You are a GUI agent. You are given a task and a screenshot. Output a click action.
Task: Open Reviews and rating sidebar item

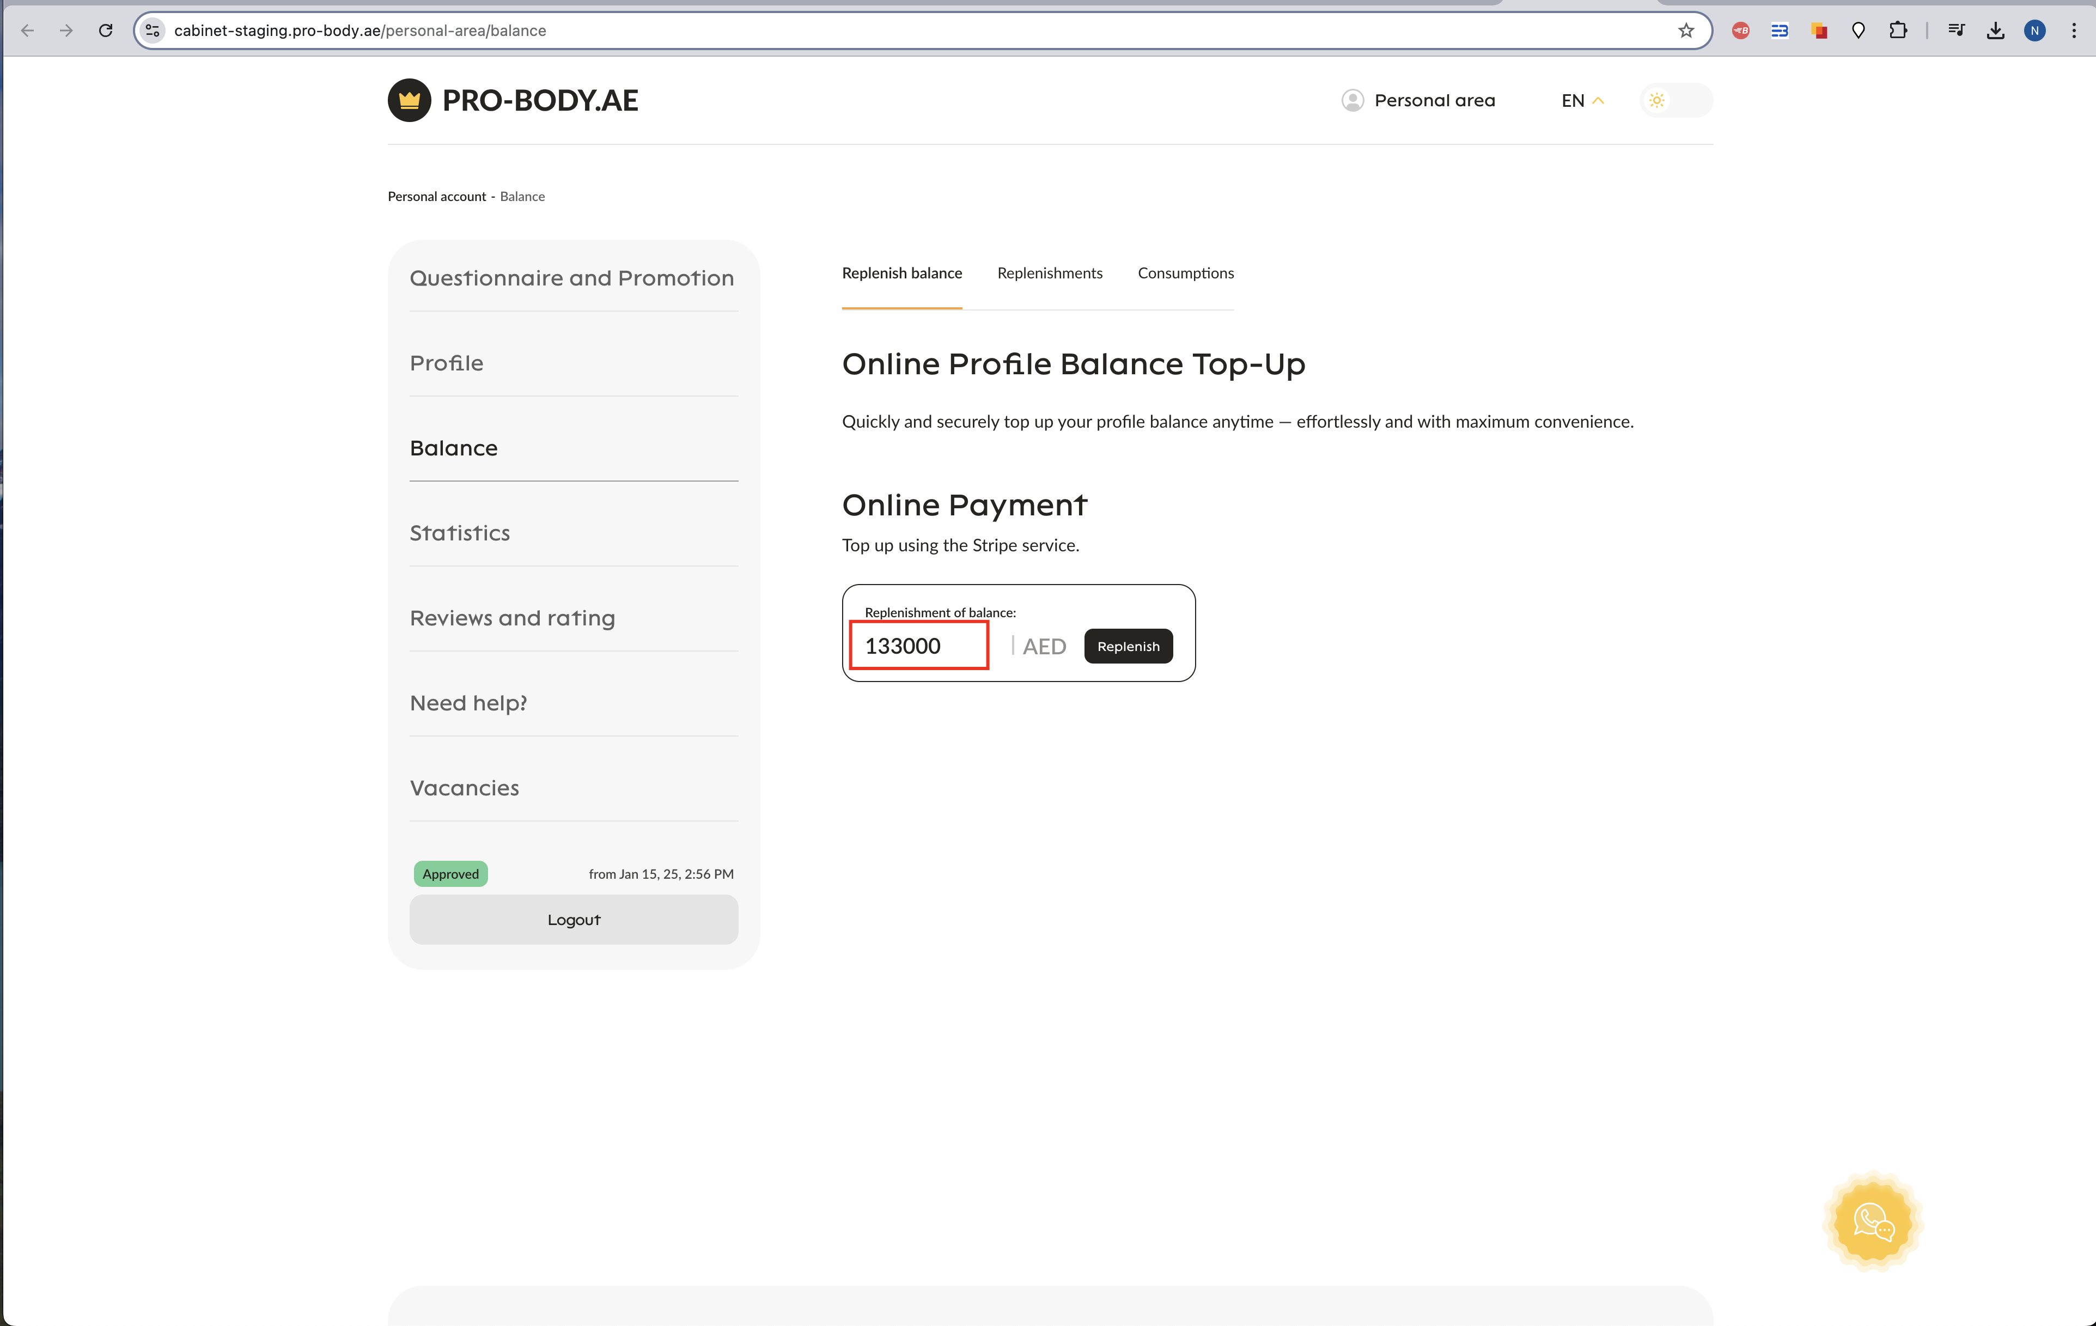[x=512, y=618]
